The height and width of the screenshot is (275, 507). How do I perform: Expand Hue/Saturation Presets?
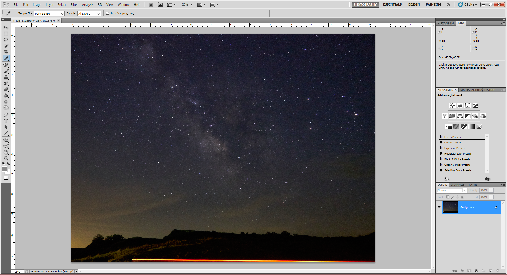pyautogui.click(x=441, y=153)
